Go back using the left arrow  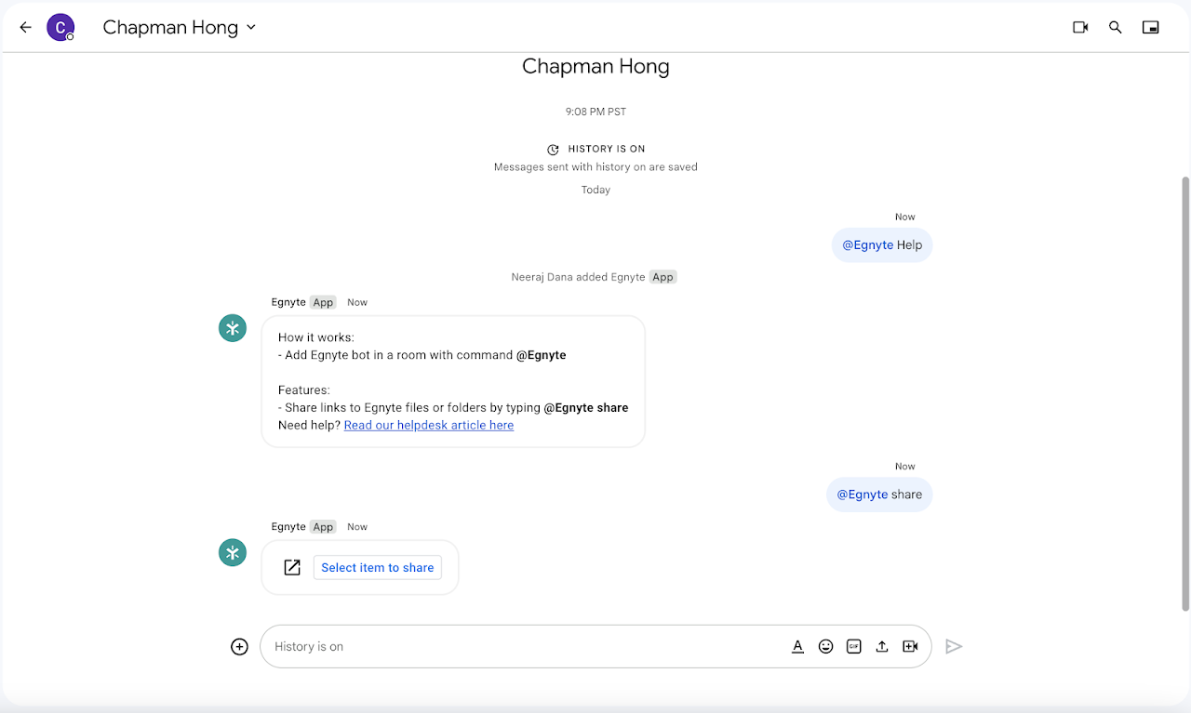(x=25, y=28)
